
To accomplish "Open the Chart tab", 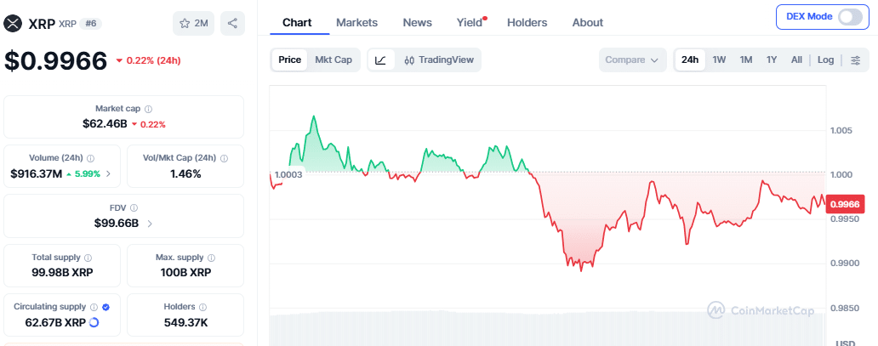I will pos(297,23).
